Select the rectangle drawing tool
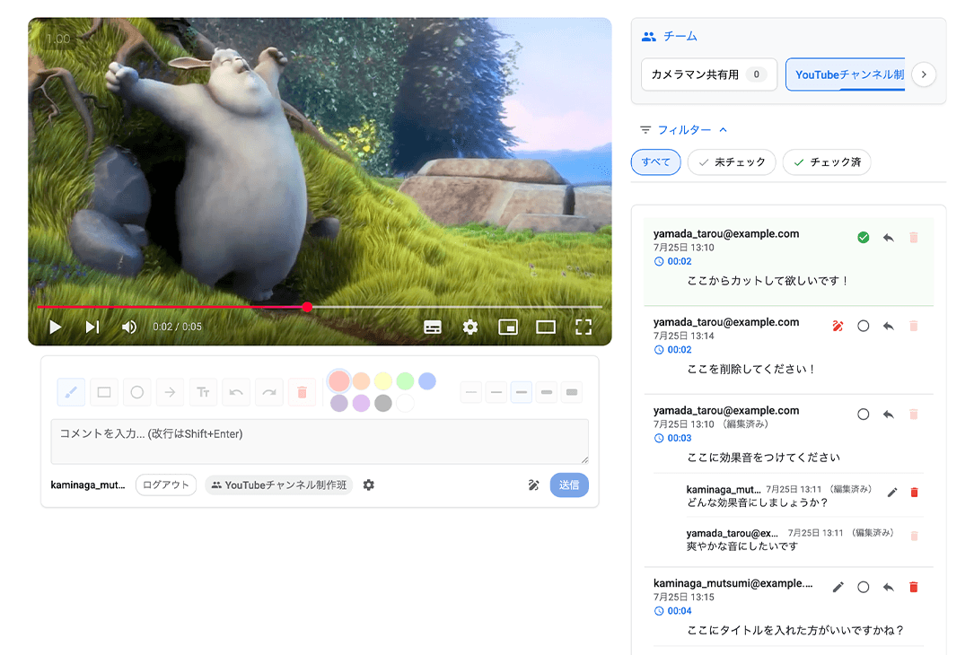The width and height of the screenshot is (974, 655). click(x=104, y=392)
